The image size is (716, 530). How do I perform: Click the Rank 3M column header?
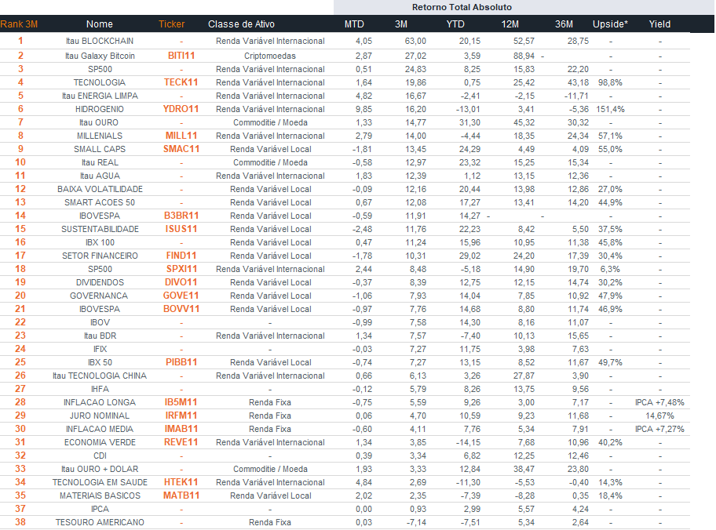pos(19,24)
